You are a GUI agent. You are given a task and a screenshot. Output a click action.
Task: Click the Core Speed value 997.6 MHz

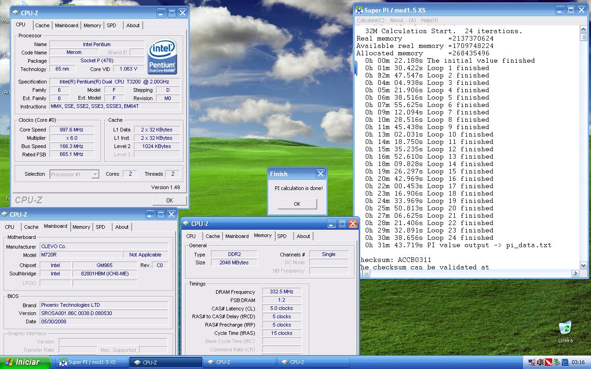tap(72, 130)
